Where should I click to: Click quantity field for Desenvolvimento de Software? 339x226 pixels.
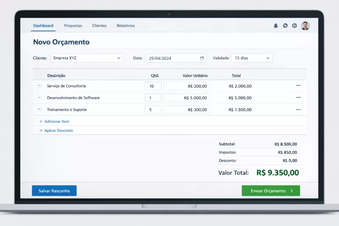(x=153, y=98)
